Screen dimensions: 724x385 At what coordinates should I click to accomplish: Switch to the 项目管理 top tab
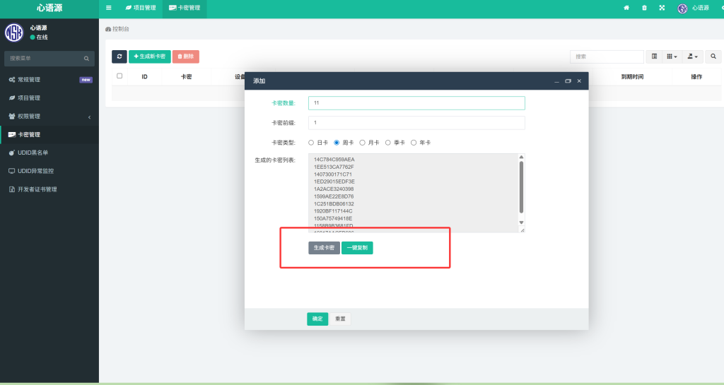(x=141, y=8)
